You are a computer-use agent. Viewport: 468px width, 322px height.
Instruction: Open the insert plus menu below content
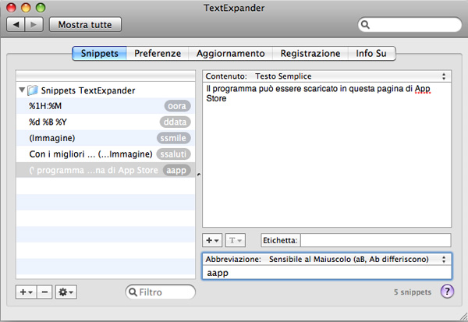pos(212,240)
